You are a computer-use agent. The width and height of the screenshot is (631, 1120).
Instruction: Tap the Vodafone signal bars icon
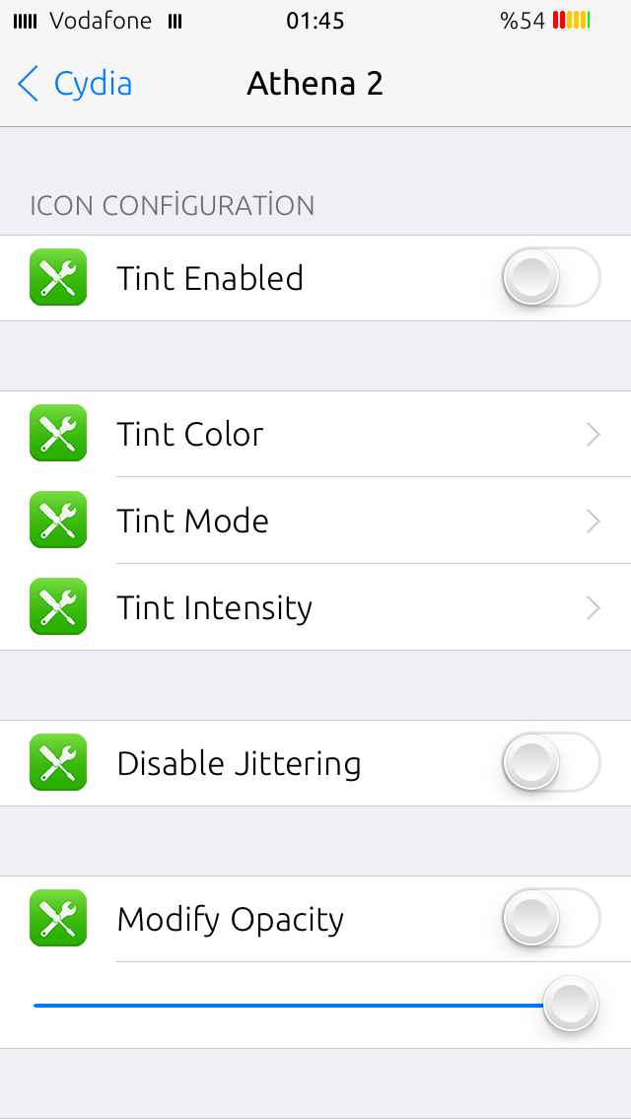[25, 22]
